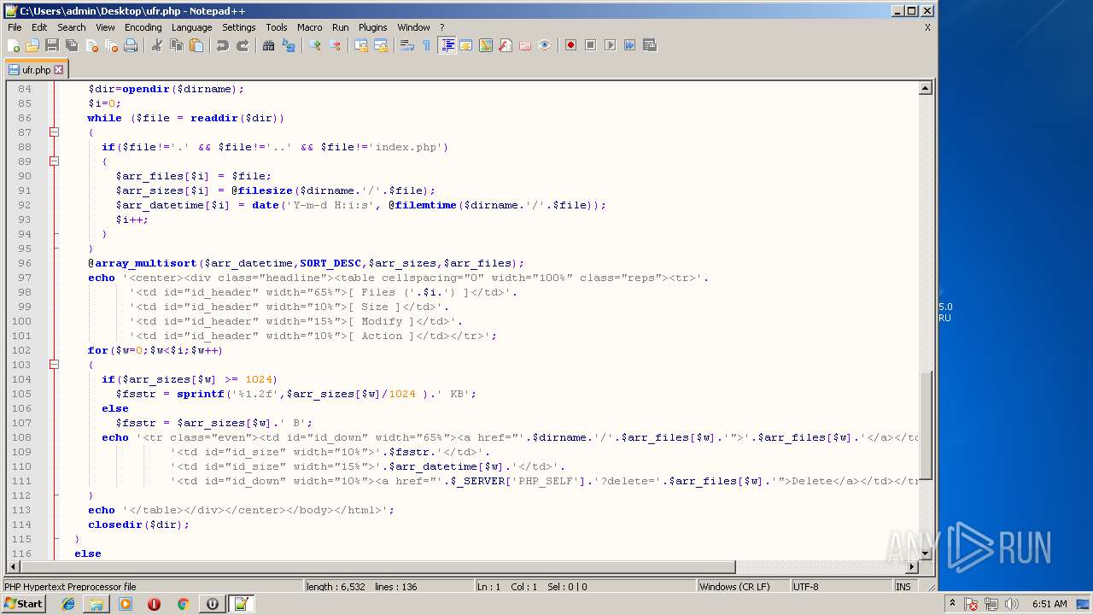Open the Encoding menu
1093x615 pixels.
pyautogui.click(x=143, y=27)
